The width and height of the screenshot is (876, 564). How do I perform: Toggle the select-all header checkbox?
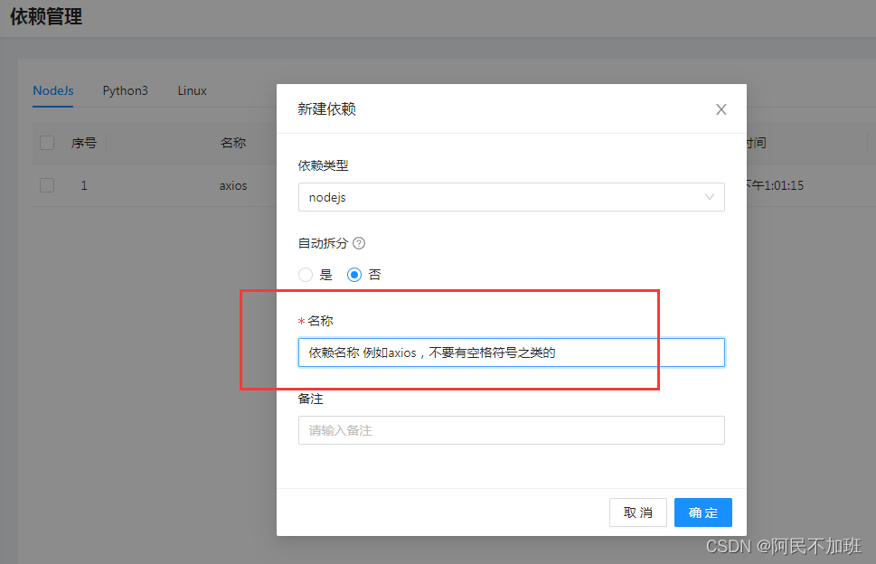pos(47,143)
